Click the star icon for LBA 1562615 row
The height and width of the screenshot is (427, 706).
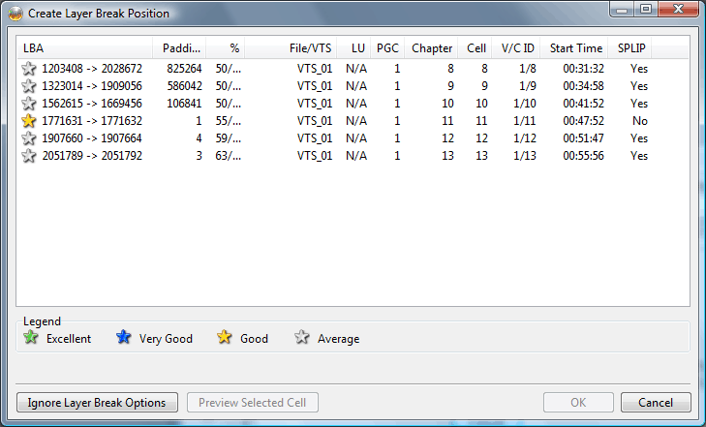pos(29,104)
